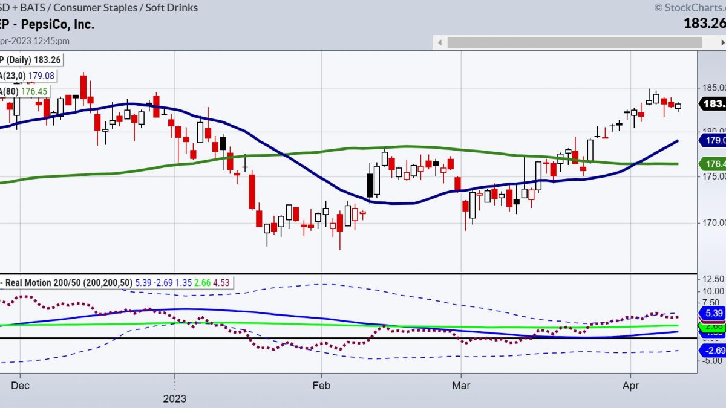Click the 179.08 moving average legend value

(x=41, y=76)
